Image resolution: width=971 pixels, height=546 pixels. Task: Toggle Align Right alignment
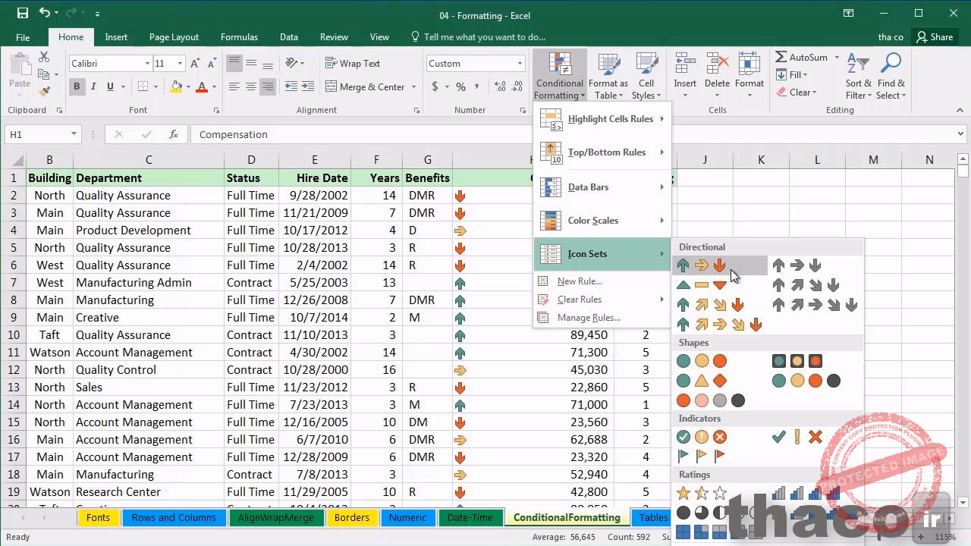click(267, 87)
